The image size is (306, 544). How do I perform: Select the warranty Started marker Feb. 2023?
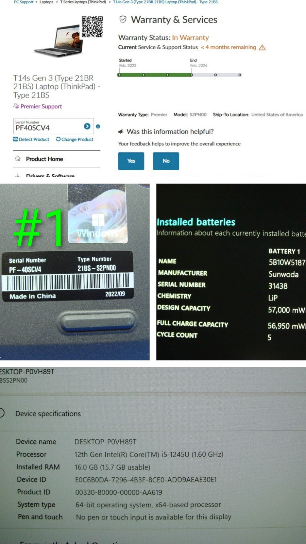119,74
